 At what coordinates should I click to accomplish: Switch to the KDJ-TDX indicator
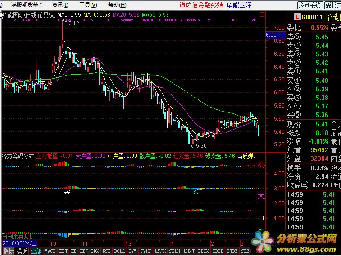89,251
